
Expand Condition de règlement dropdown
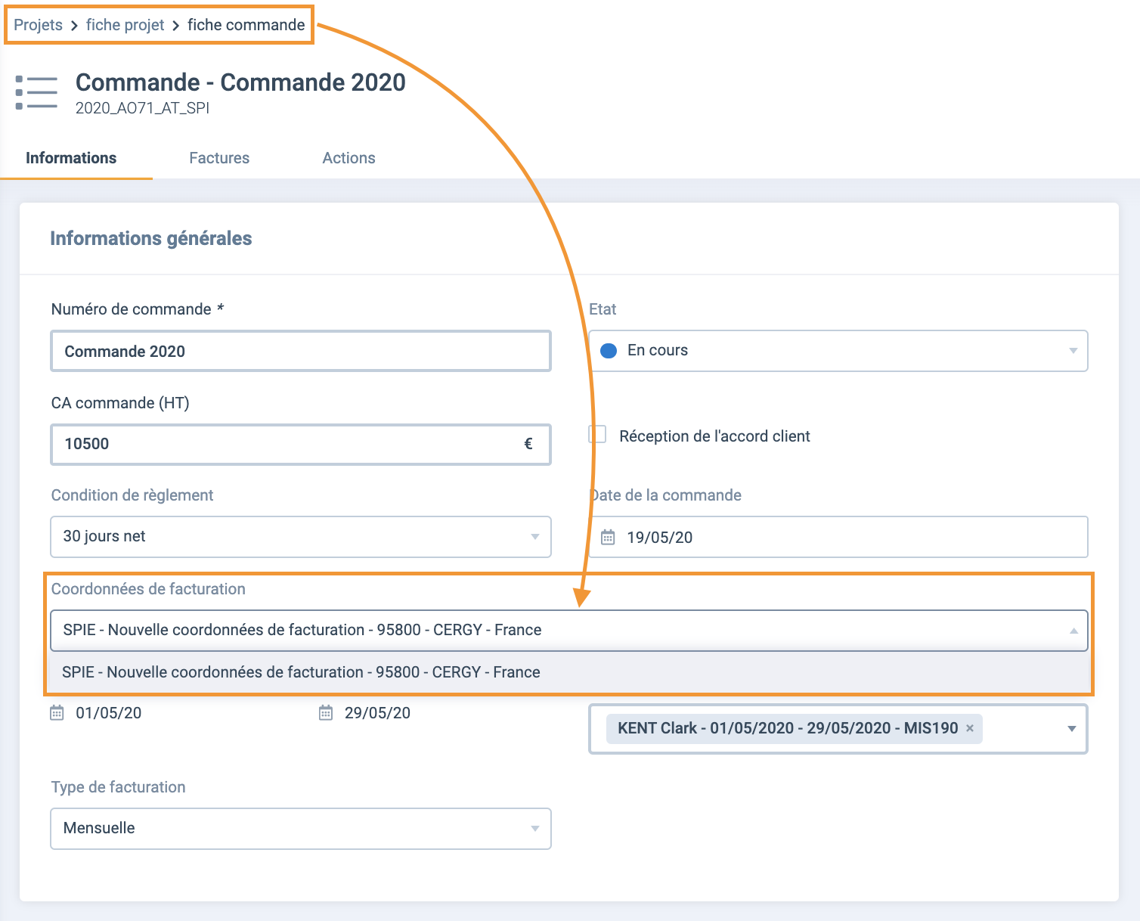click(534, 537)
